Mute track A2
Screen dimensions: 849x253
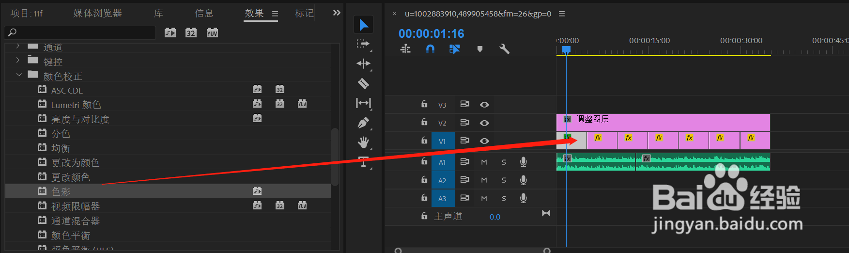tap(484, 180)
